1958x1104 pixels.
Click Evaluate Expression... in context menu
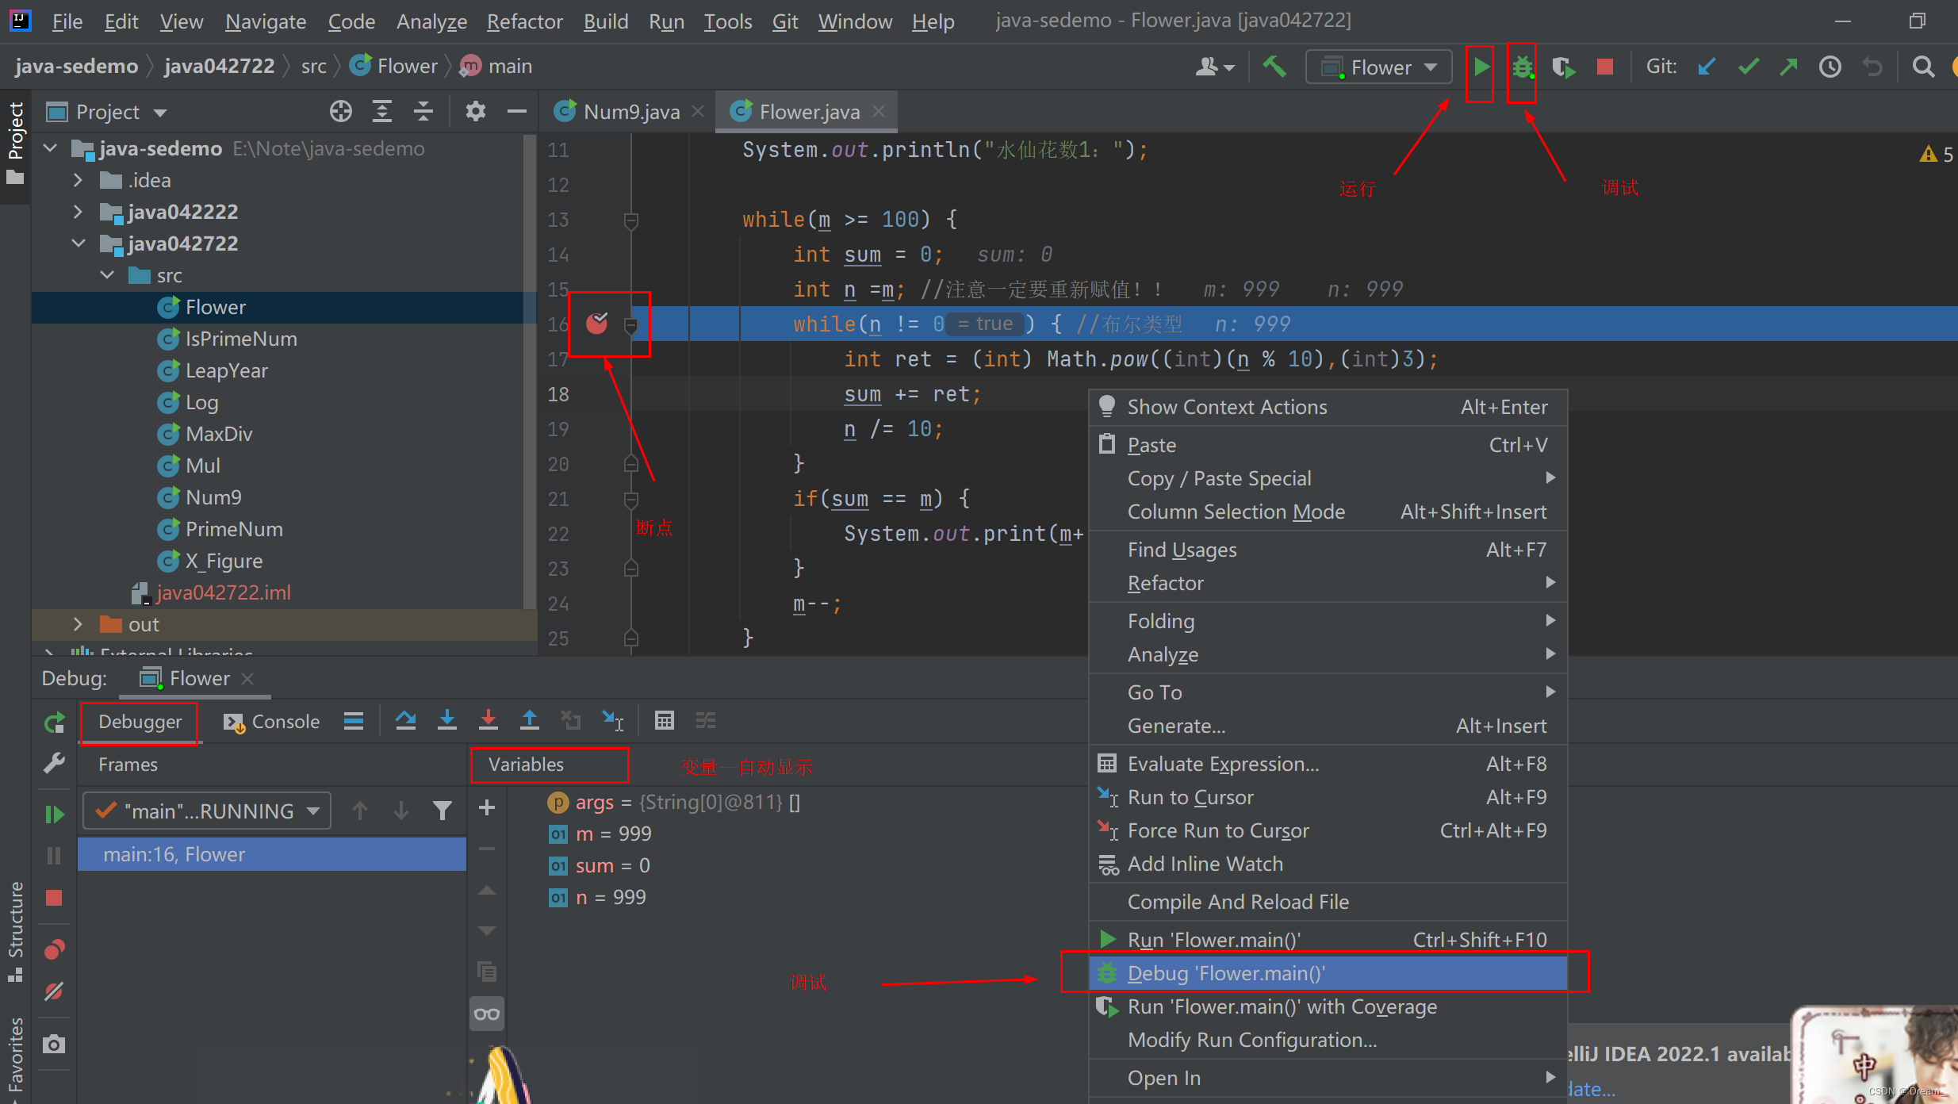(x=1223, y=764)
